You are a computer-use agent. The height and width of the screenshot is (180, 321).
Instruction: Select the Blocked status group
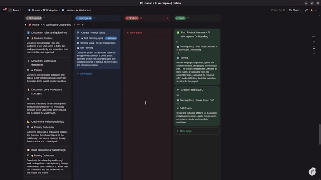132,18
